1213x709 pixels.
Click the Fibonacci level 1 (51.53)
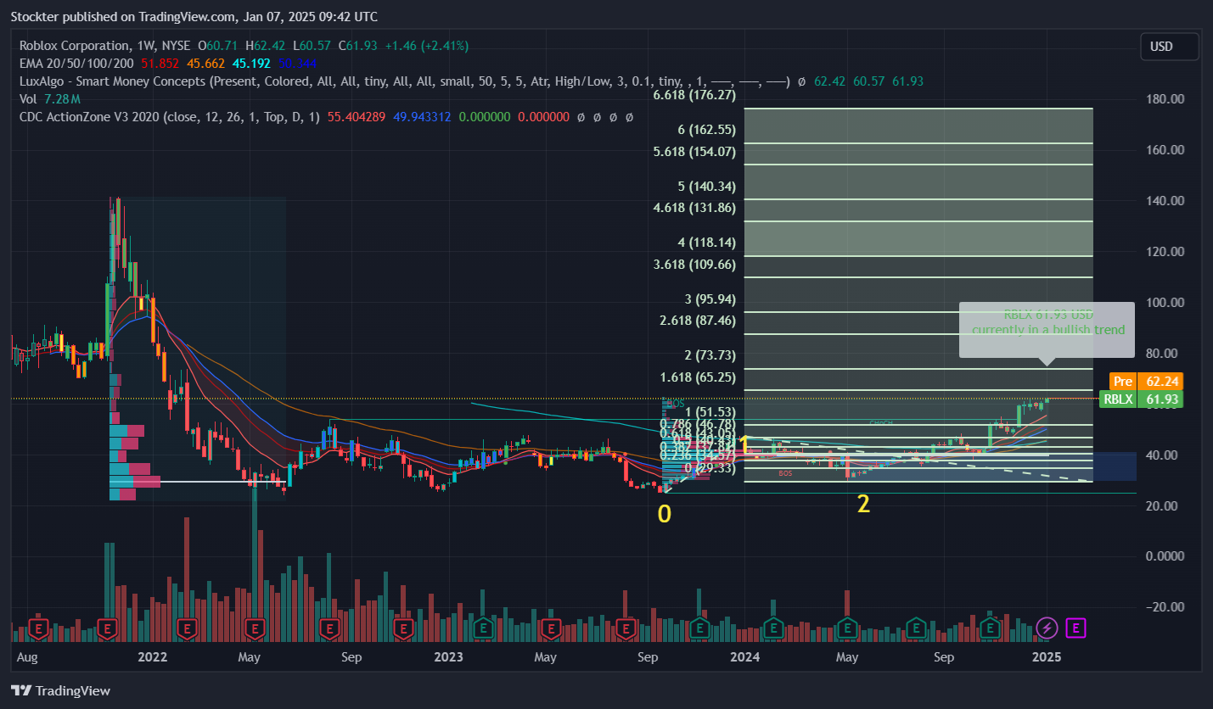[710, 412]
